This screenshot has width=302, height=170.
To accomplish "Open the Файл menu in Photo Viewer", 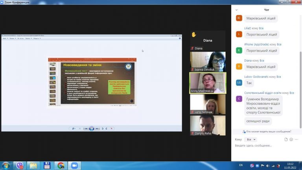I will [5, 38].
